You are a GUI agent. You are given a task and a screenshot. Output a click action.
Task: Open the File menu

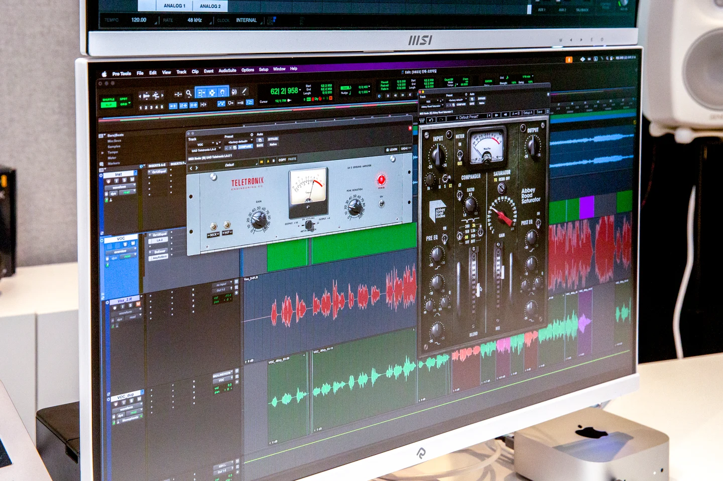tap(140, 73)
